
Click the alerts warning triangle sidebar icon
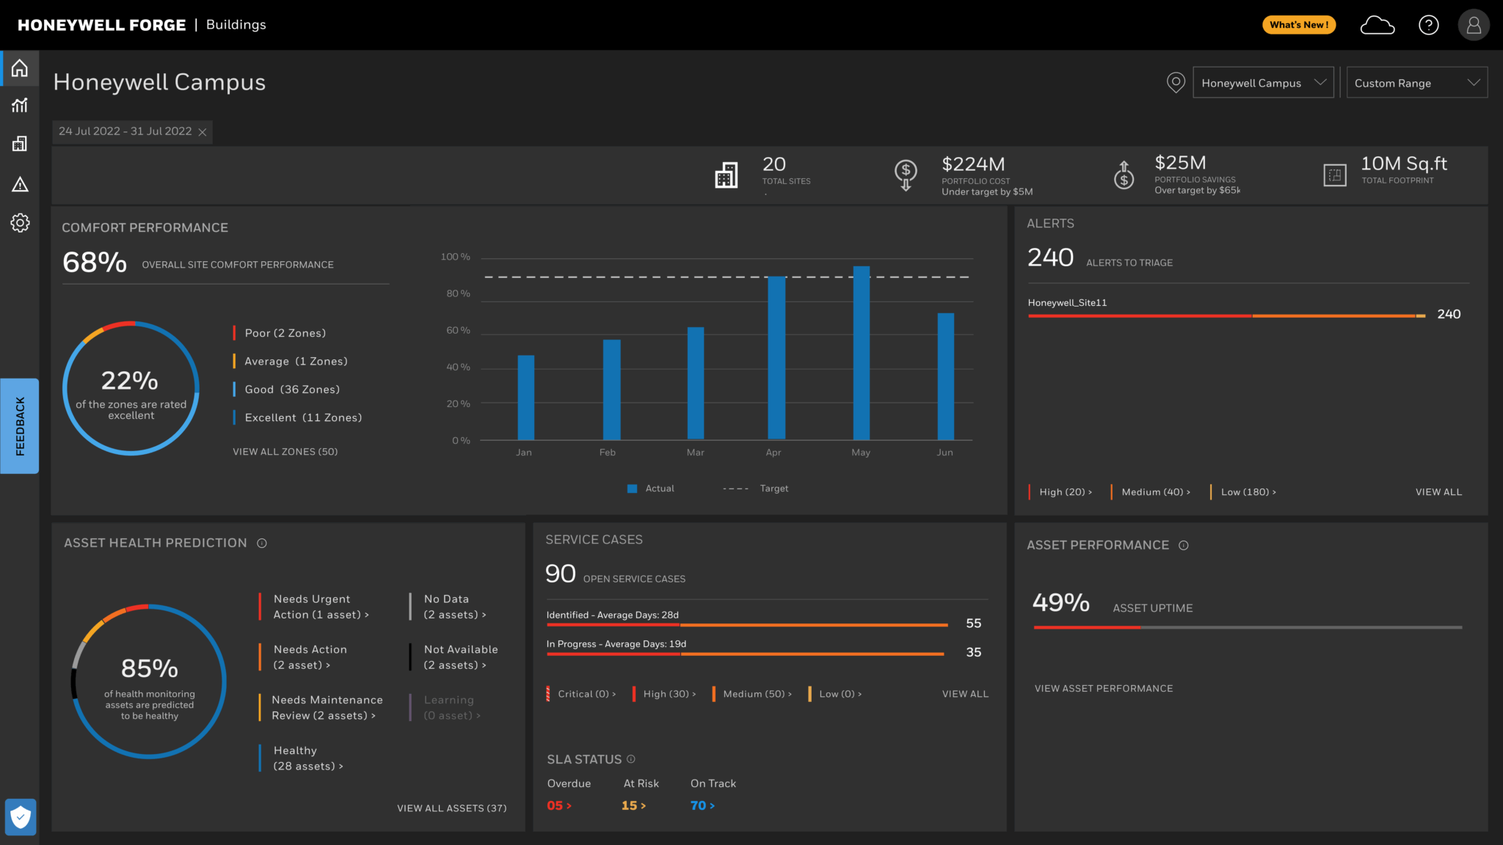19,183
